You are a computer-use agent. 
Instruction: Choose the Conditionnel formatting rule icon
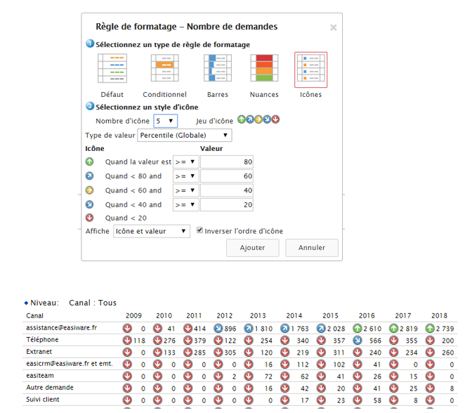coord(164,70)
